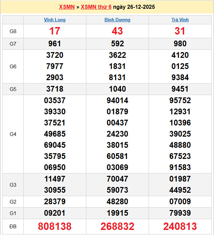Image resolution: width=214 pixels, height=235 pixels.
Task: Click the special prize number 268832
Action: pos(117,226)
